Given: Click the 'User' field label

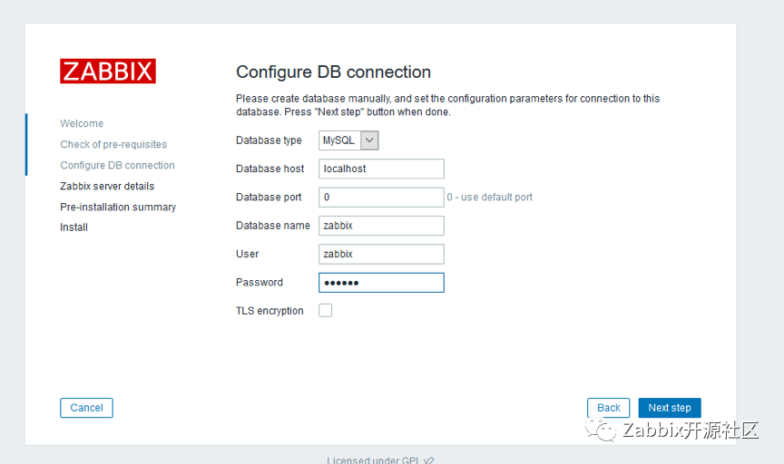Looking at the screenshot, I should 247,255.
